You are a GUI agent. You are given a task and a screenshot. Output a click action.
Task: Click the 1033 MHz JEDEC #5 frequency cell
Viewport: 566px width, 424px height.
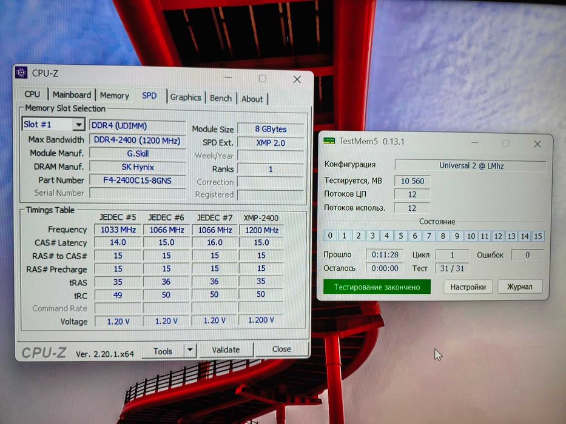(118, 230)
